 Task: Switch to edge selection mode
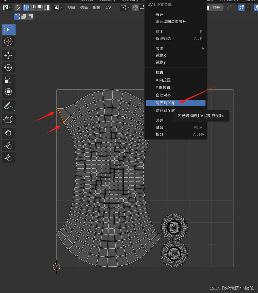[33, 8]
